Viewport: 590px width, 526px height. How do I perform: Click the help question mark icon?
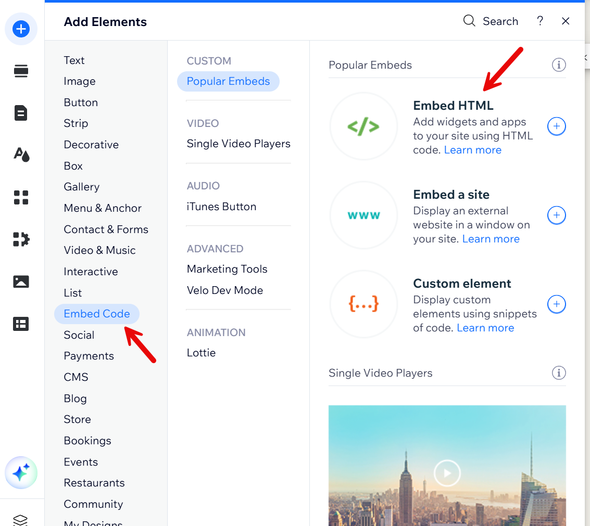540,21
